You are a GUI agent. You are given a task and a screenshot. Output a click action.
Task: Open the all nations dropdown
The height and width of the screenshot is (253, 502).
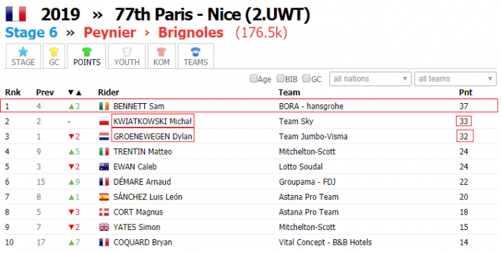point(370,79)
